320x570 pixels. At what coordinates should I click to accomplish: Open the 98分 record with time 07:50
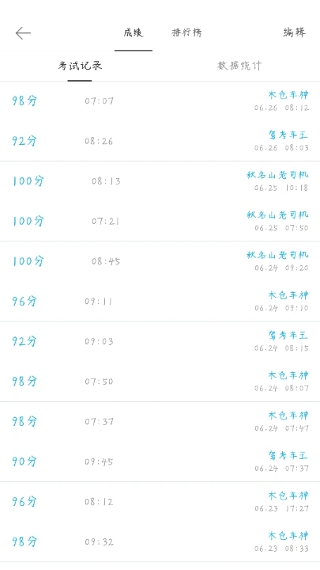point(160,382)
